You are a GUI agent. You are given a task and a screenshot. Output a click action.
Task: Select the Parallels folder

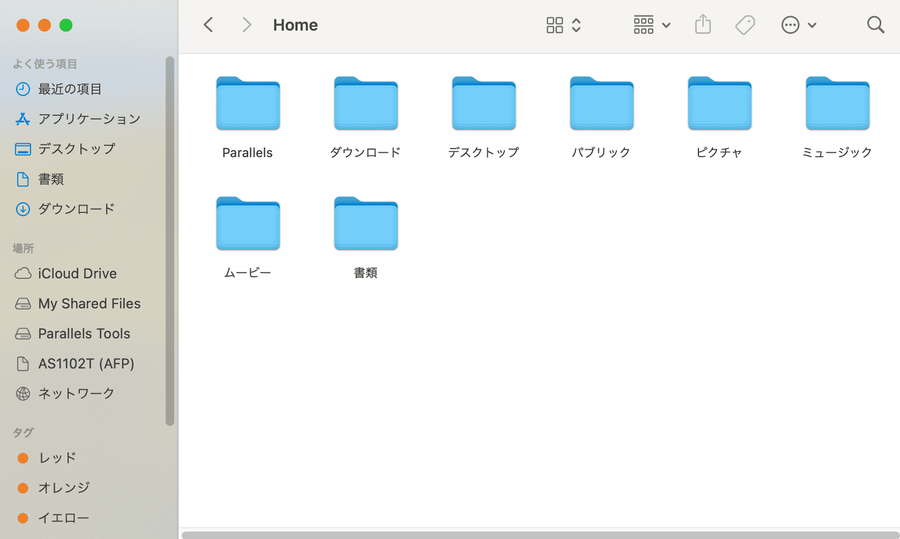(248, 104)
